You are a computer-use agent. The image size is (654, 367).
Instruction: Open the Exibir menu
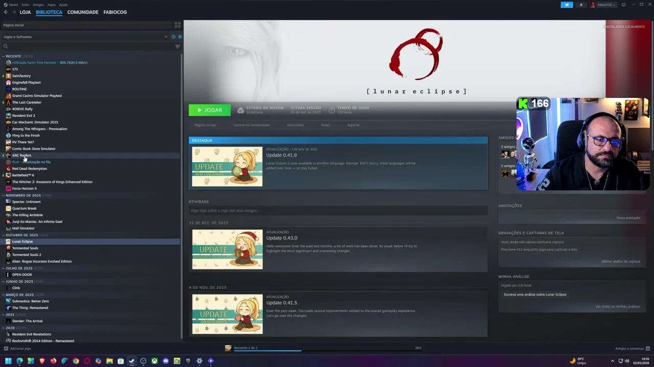click(x=26, y=5)
